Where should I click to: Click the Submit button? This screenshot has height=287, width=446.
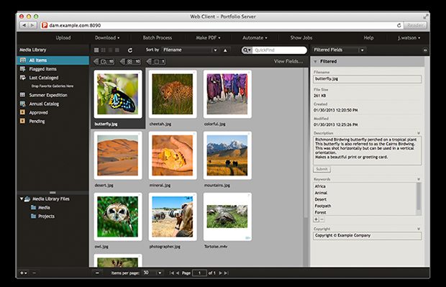(322, 169)
